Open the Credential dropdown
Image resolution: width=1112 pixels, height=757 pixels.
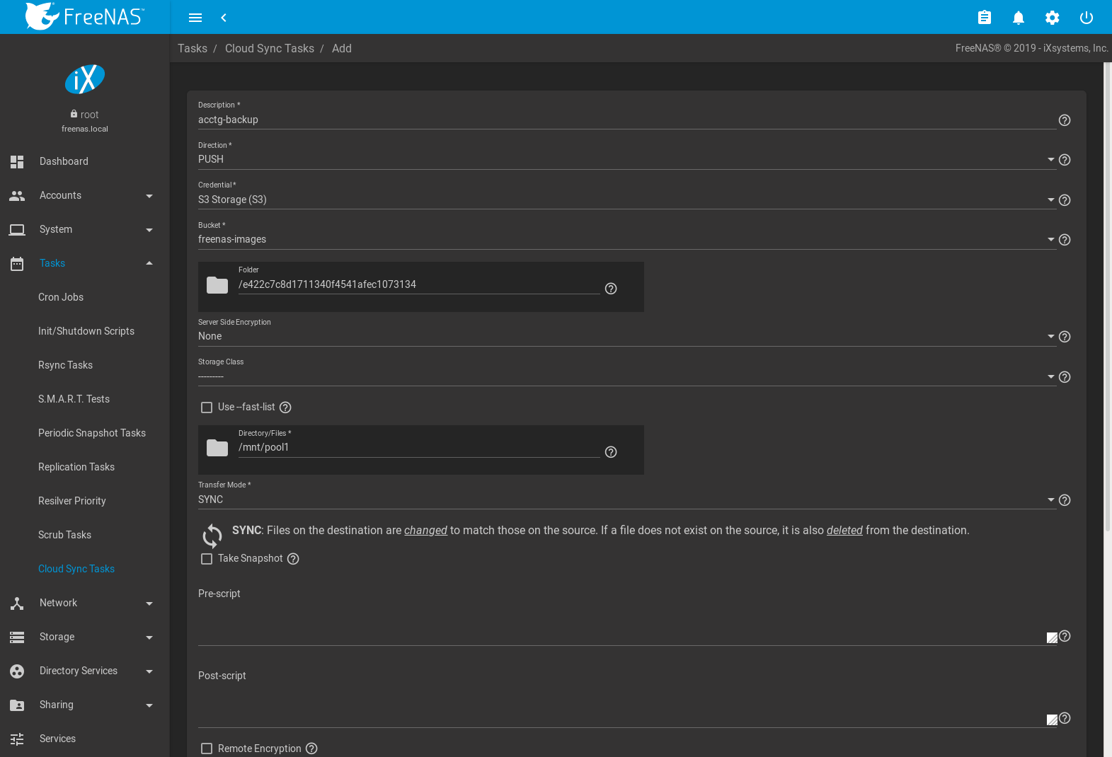coord(627,200)
